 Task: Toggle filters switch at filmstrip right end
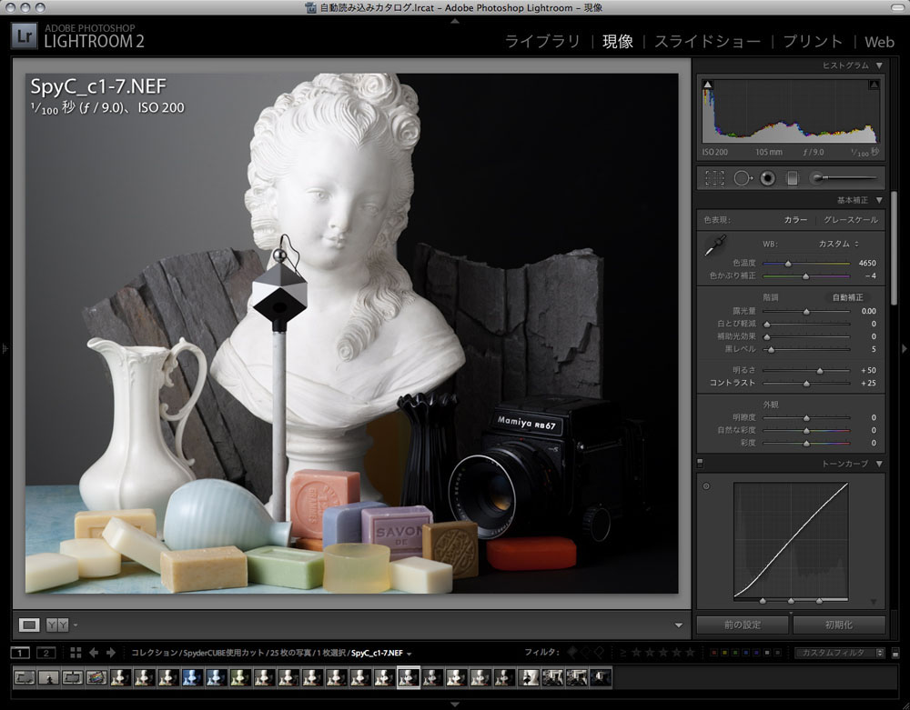[x=895, y=653]
